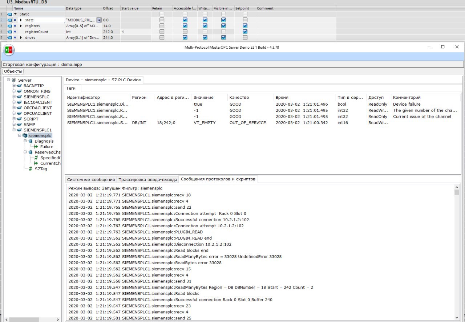Click the SpecifiedC... read-write tag icon
This screenshot has height=322, width=465.
point(36,158)
